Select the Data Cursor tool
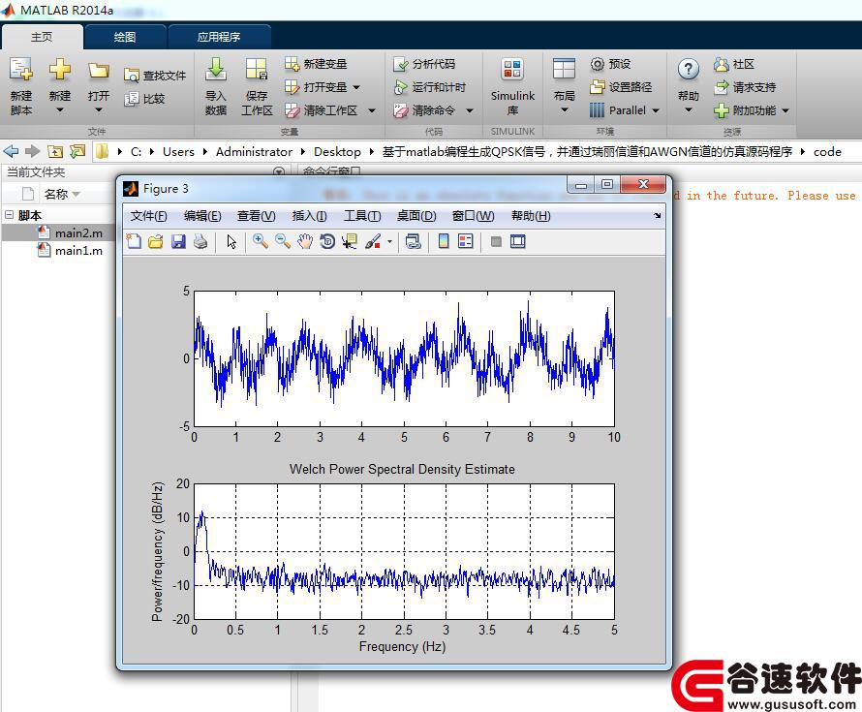The image size is (862, 712). (349, 241)
